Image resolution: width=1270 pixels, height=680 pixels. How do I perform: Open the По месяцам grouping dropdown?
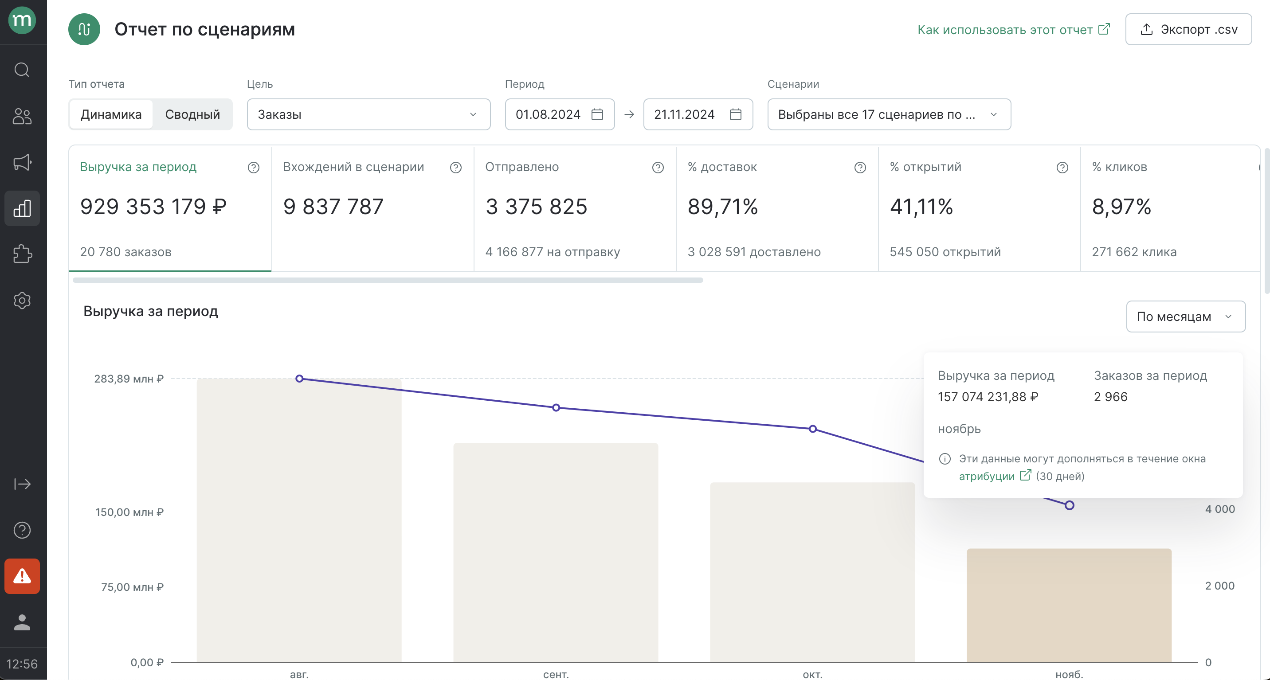coord(1186,317)
